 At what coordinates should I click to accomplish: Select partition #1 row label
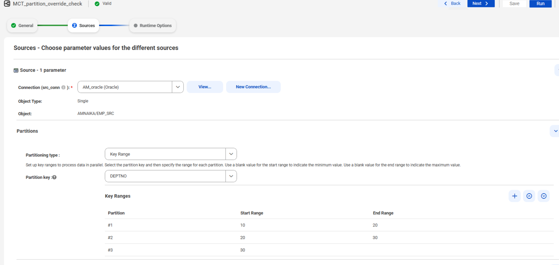tap(110, 225)
